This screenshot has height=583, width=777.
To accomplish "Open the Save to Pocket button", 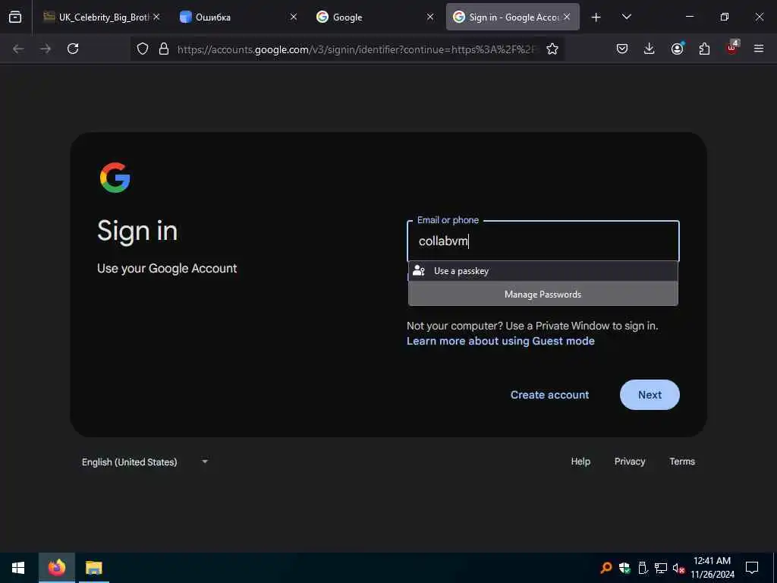I will (622, 49).
